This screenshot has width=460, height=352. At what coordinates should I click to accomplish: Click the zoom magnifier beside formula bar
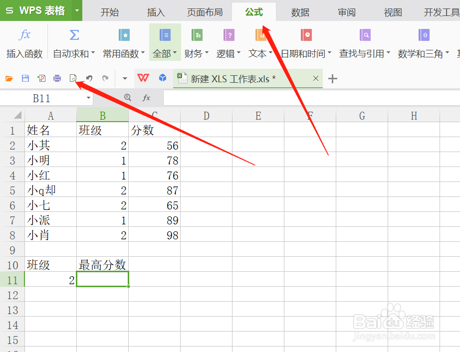128,97
